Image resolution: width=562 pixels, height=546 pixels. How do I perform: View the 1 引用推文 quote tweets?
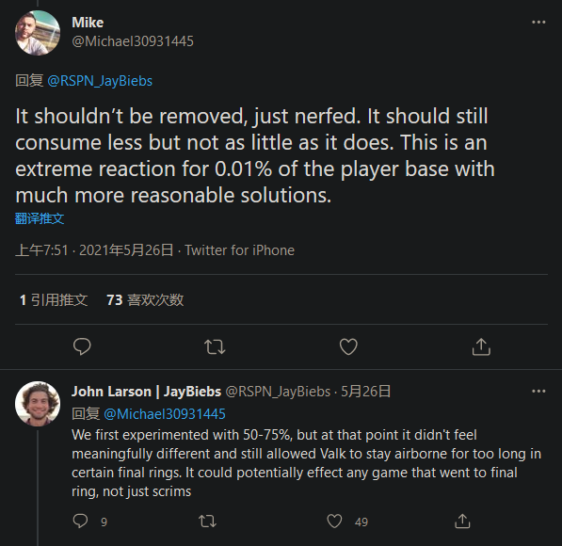(54, 299)
